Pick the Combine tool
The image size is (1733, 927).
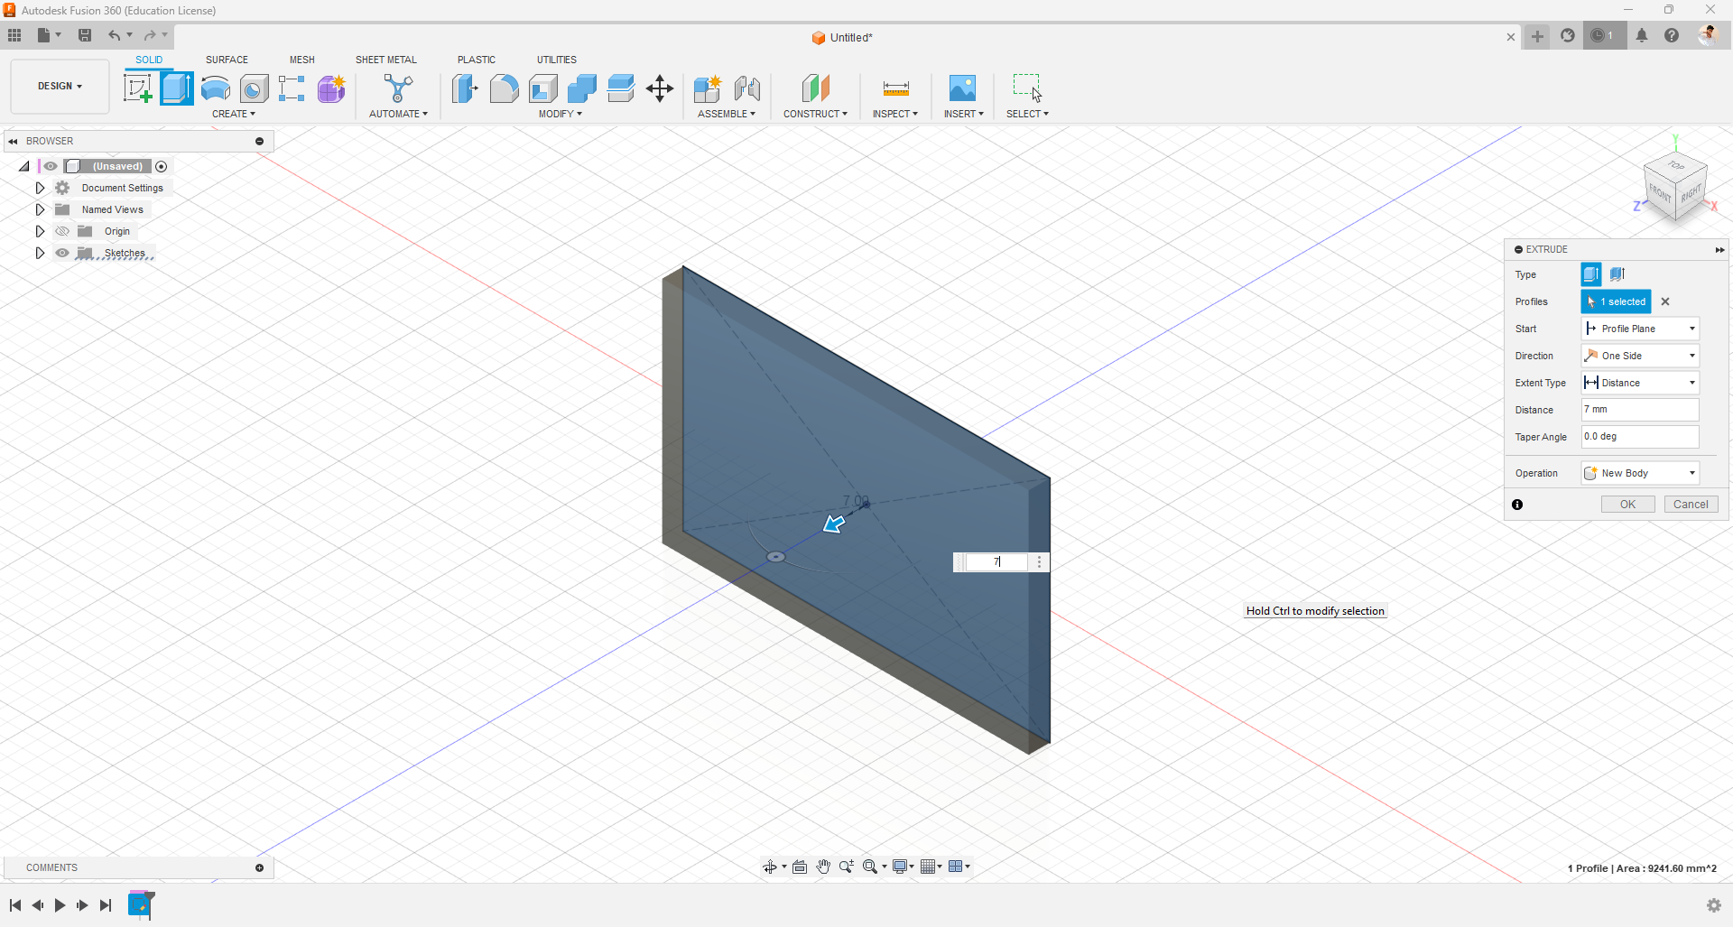tap(582, 88)
